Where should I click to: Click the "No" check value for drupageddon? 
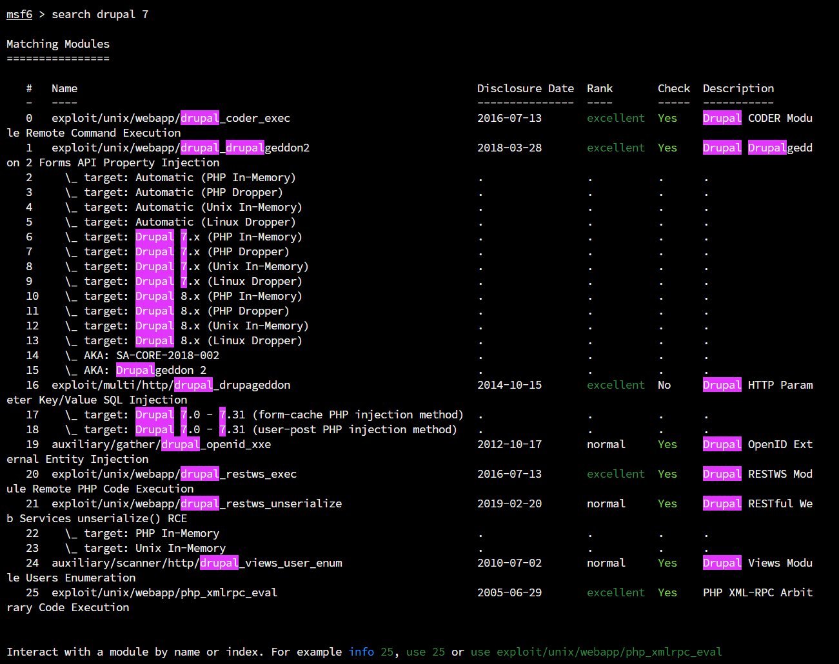click(664, 385)
